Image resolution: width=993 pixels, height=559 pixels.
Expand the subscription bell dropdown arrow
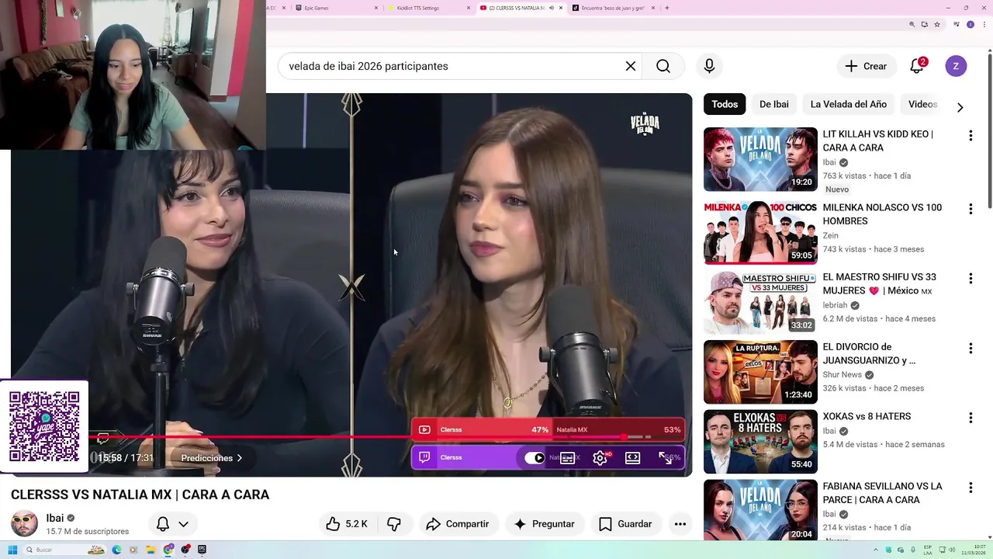click(x=183, y=524)
